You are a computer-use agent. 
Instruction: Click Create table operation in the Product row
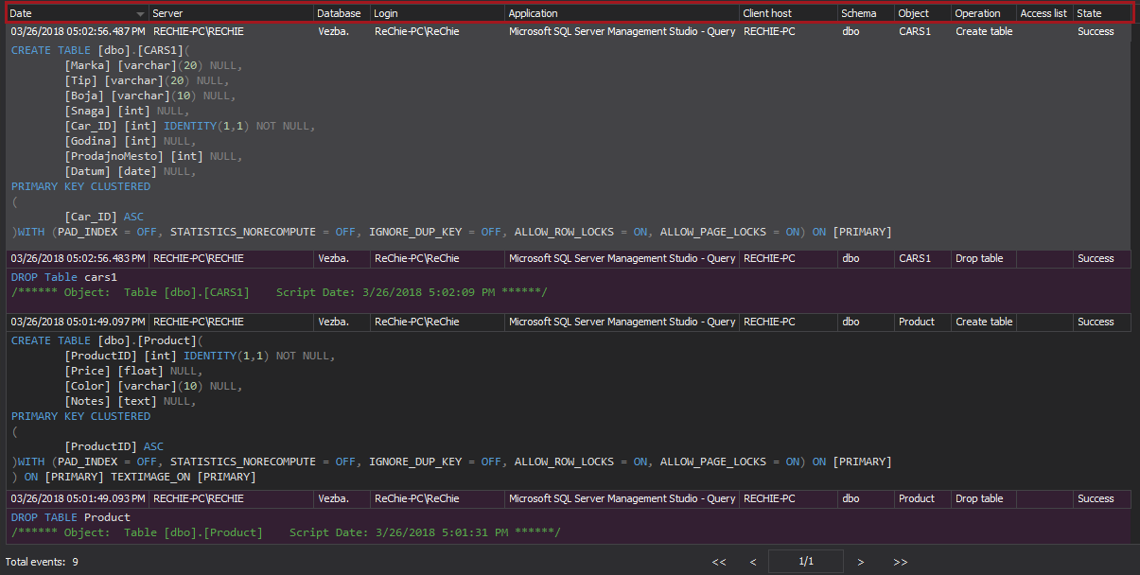(984, 322)
